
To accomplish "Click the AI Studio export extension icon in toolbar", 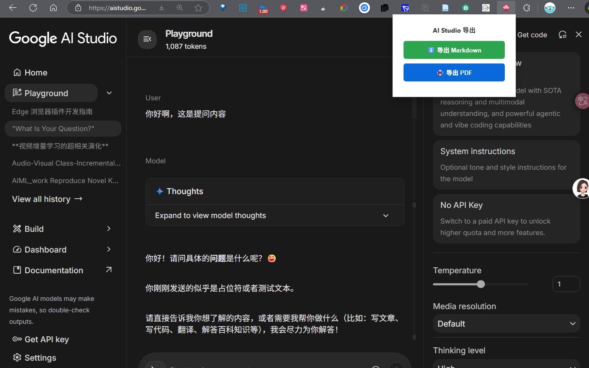I will click(x=506, y=8).
